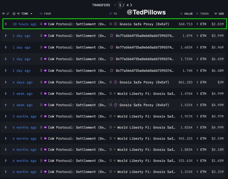Open the TIME sort dropdown arrow
The image size is (228, 179).
pyautogui.click(x=31, y=14)
